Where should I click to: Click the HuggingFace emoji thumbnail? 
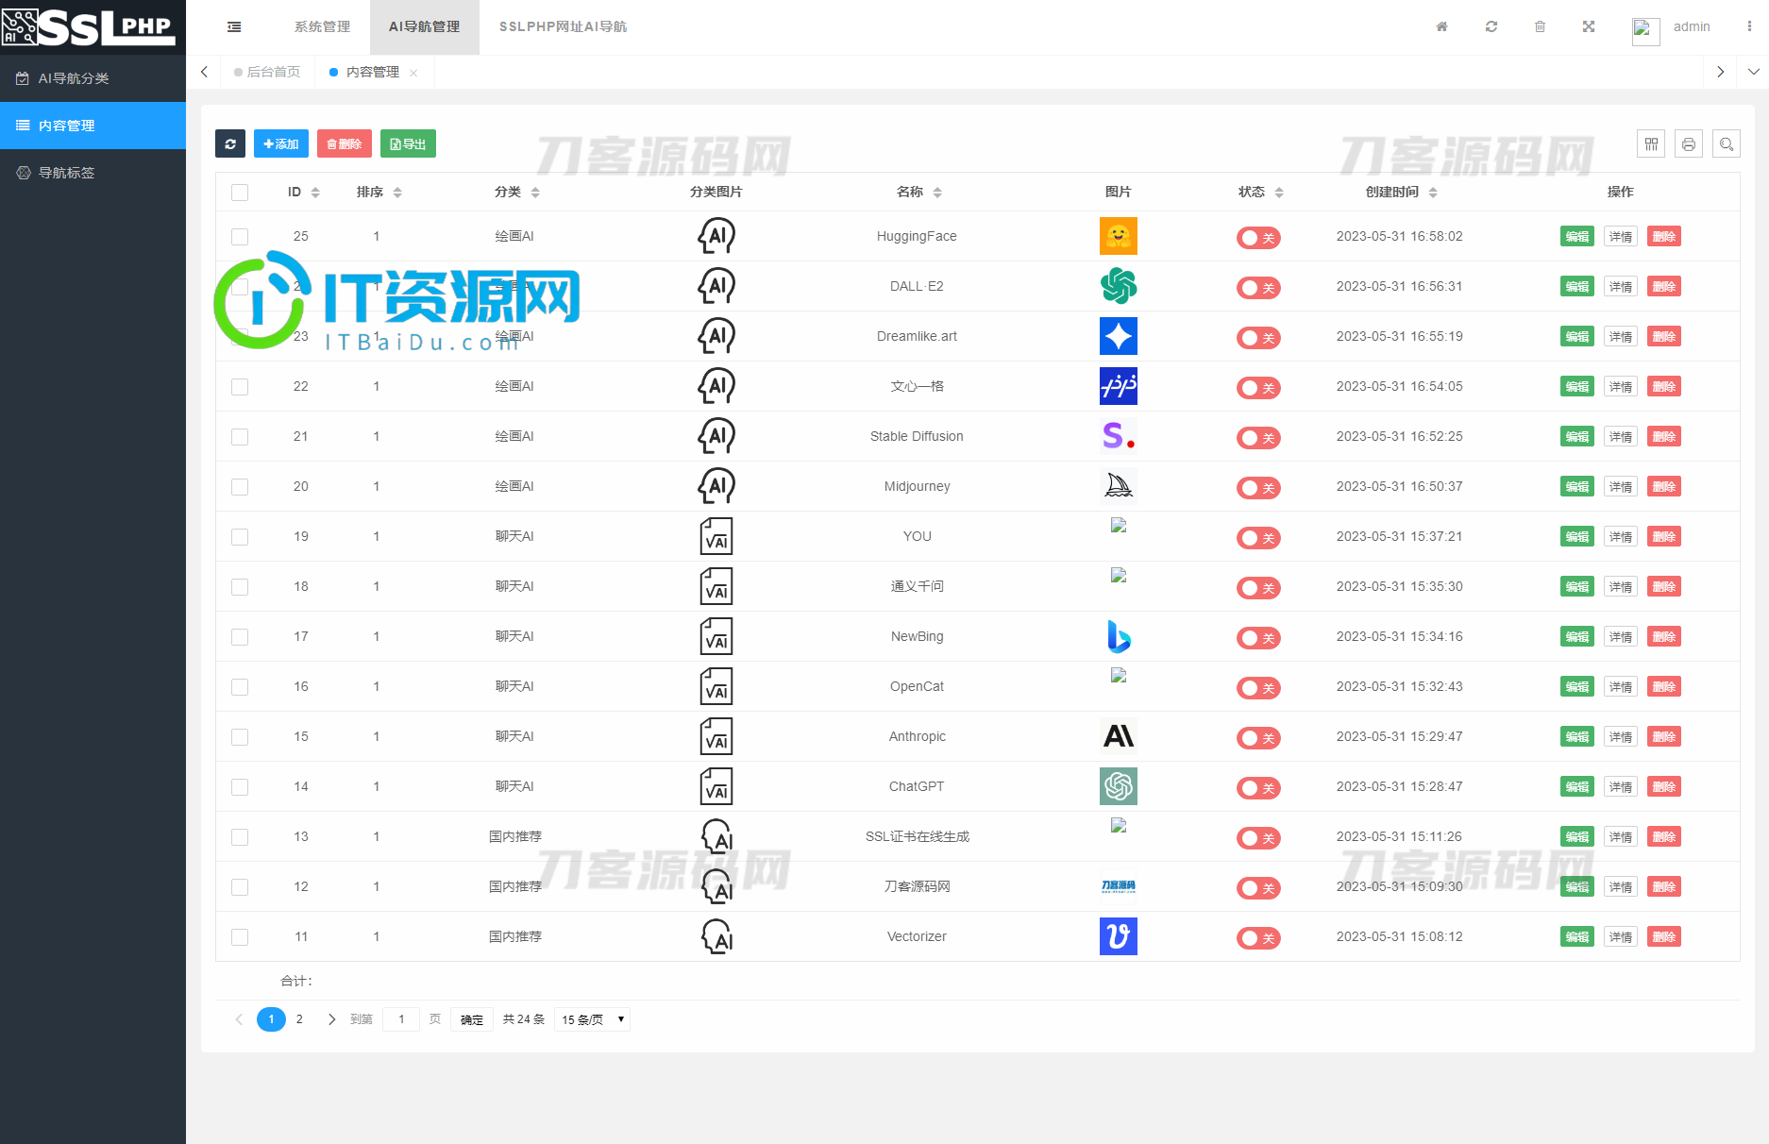point(1118,236)
